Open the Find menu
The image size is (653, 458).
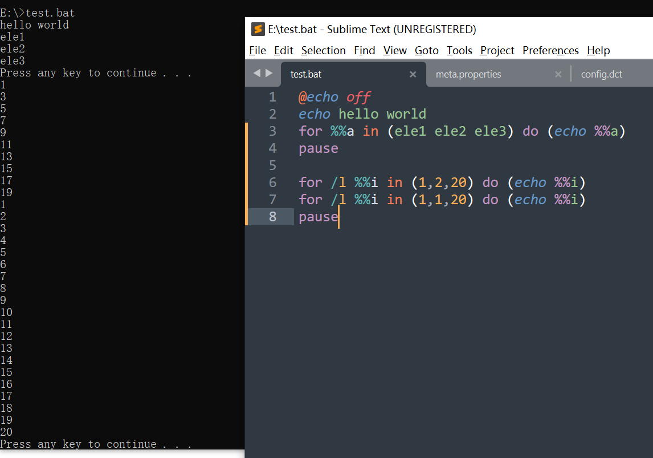(x=365, y=50)
